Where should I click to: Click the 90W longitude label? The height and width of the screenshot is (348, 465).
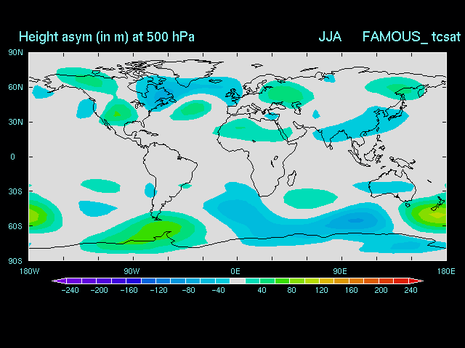(132, 271)
